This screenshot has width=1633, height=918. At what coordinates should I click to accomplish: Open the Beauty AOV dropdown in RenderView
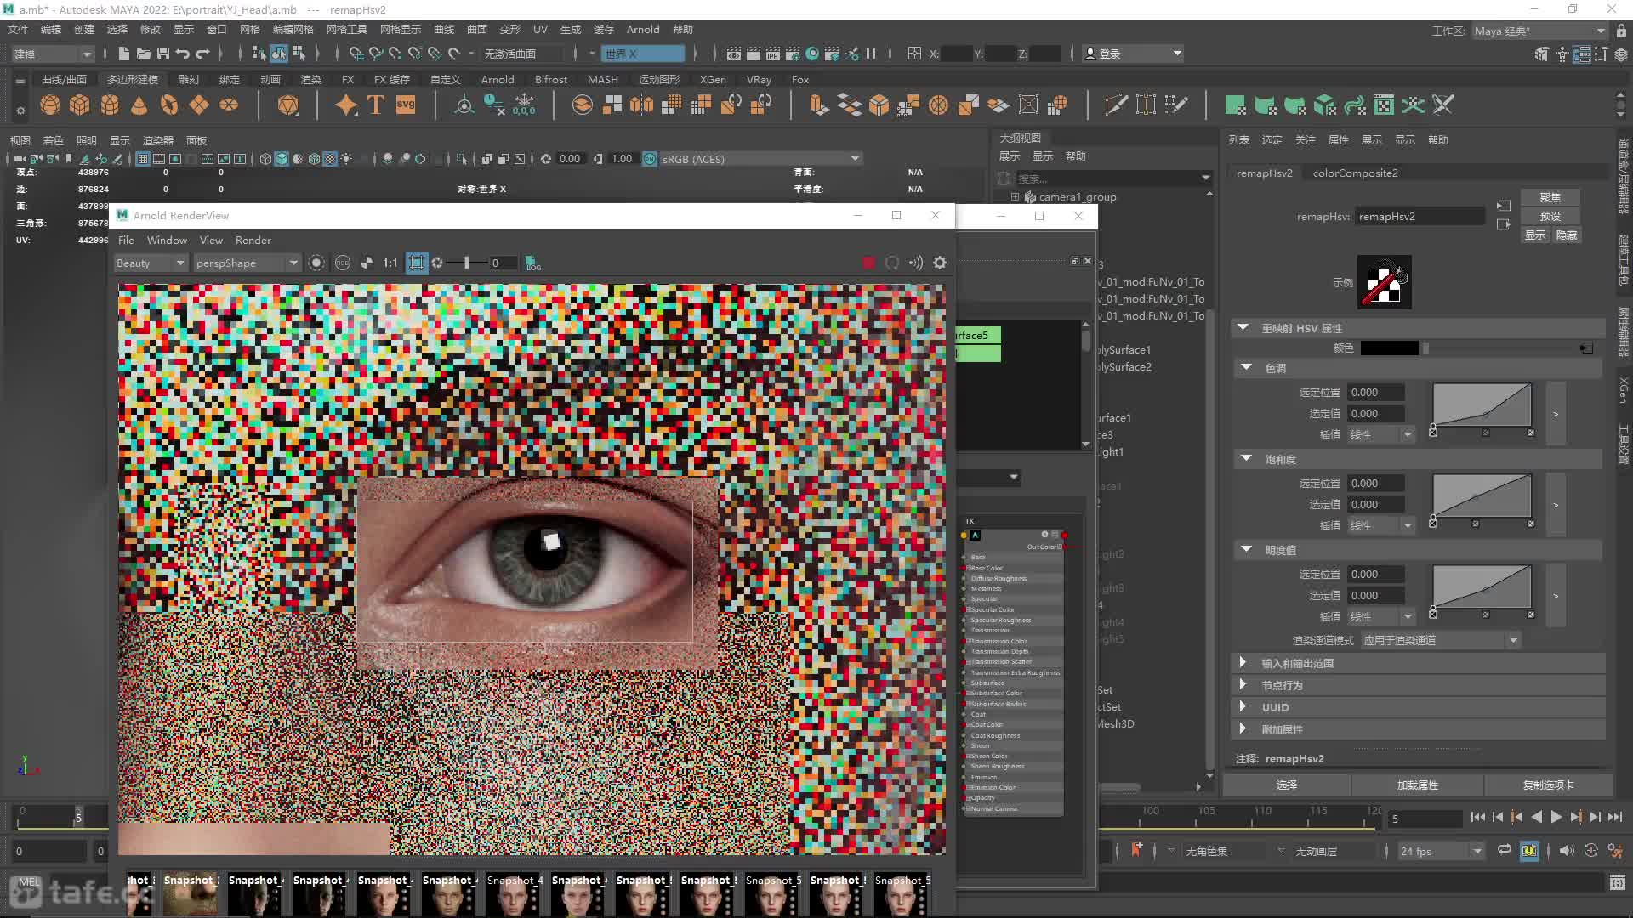coord(151,263)
